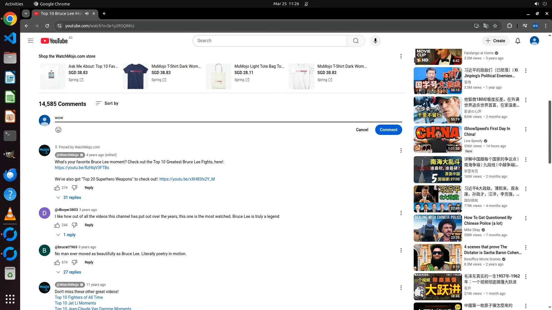Screen dimensions: 552x310
Task: Click the page vertical scrollbar thumb
Action: (550, 132)
